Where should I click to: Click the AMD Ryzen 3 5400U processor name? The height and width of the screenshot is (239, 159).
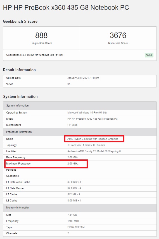click(93, 139)
